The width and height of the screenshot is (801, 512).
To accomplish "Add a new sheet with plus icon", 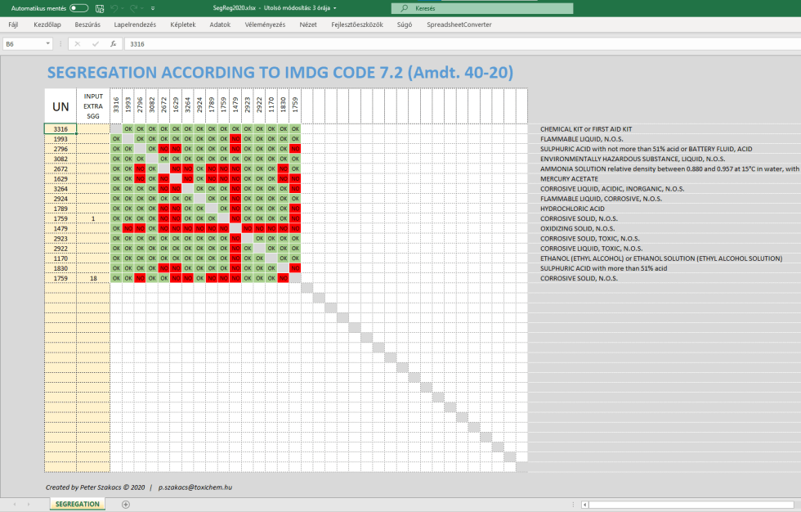I will point(126,504).
